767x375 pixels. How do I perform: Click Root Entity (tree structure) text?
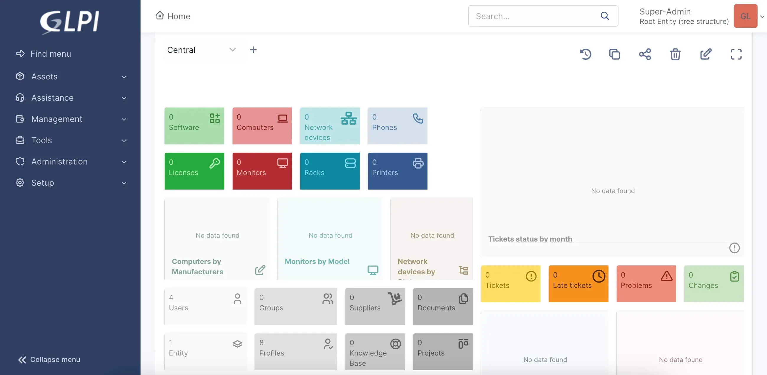pyautogui.click(x=684, y=22)
